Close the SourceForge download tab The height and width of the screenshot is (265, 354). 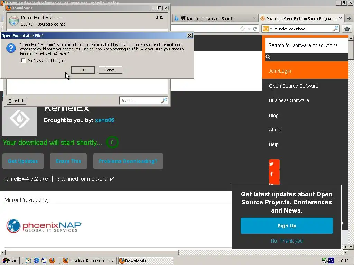click(x=341, y=18)
